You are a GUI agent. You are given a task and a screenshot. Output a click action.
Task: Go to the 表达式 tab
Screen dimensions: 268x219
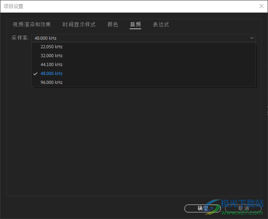161,24
